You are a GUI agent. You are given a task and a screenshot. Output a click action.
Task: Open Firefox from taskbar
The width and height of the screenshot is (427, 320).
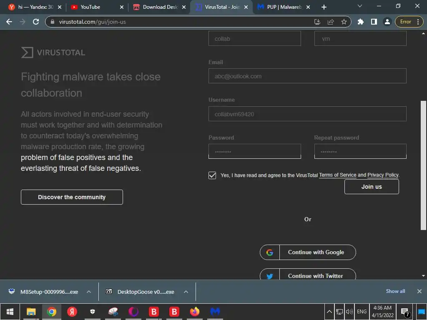click(x=194, y=312)
